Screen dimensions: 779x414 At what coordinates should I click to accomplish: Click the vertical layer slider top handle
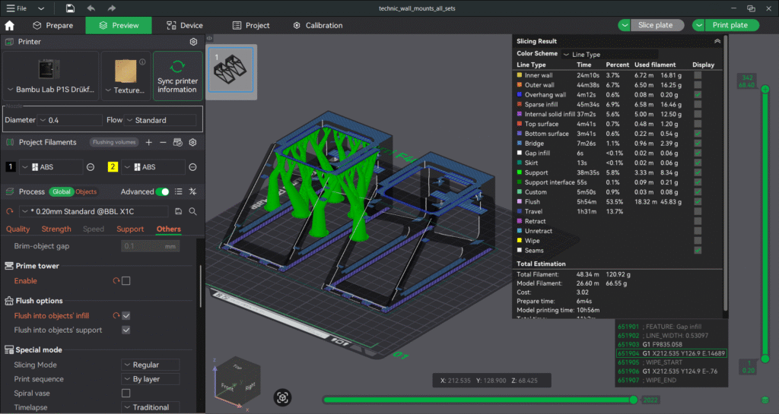point(765,89)
